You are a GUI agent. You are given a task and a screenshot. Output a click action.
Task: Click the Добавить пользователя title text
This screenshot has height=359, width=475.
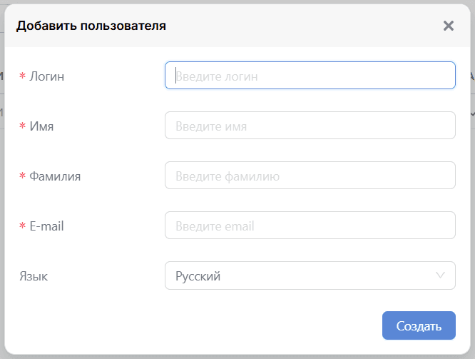point(91,26)
